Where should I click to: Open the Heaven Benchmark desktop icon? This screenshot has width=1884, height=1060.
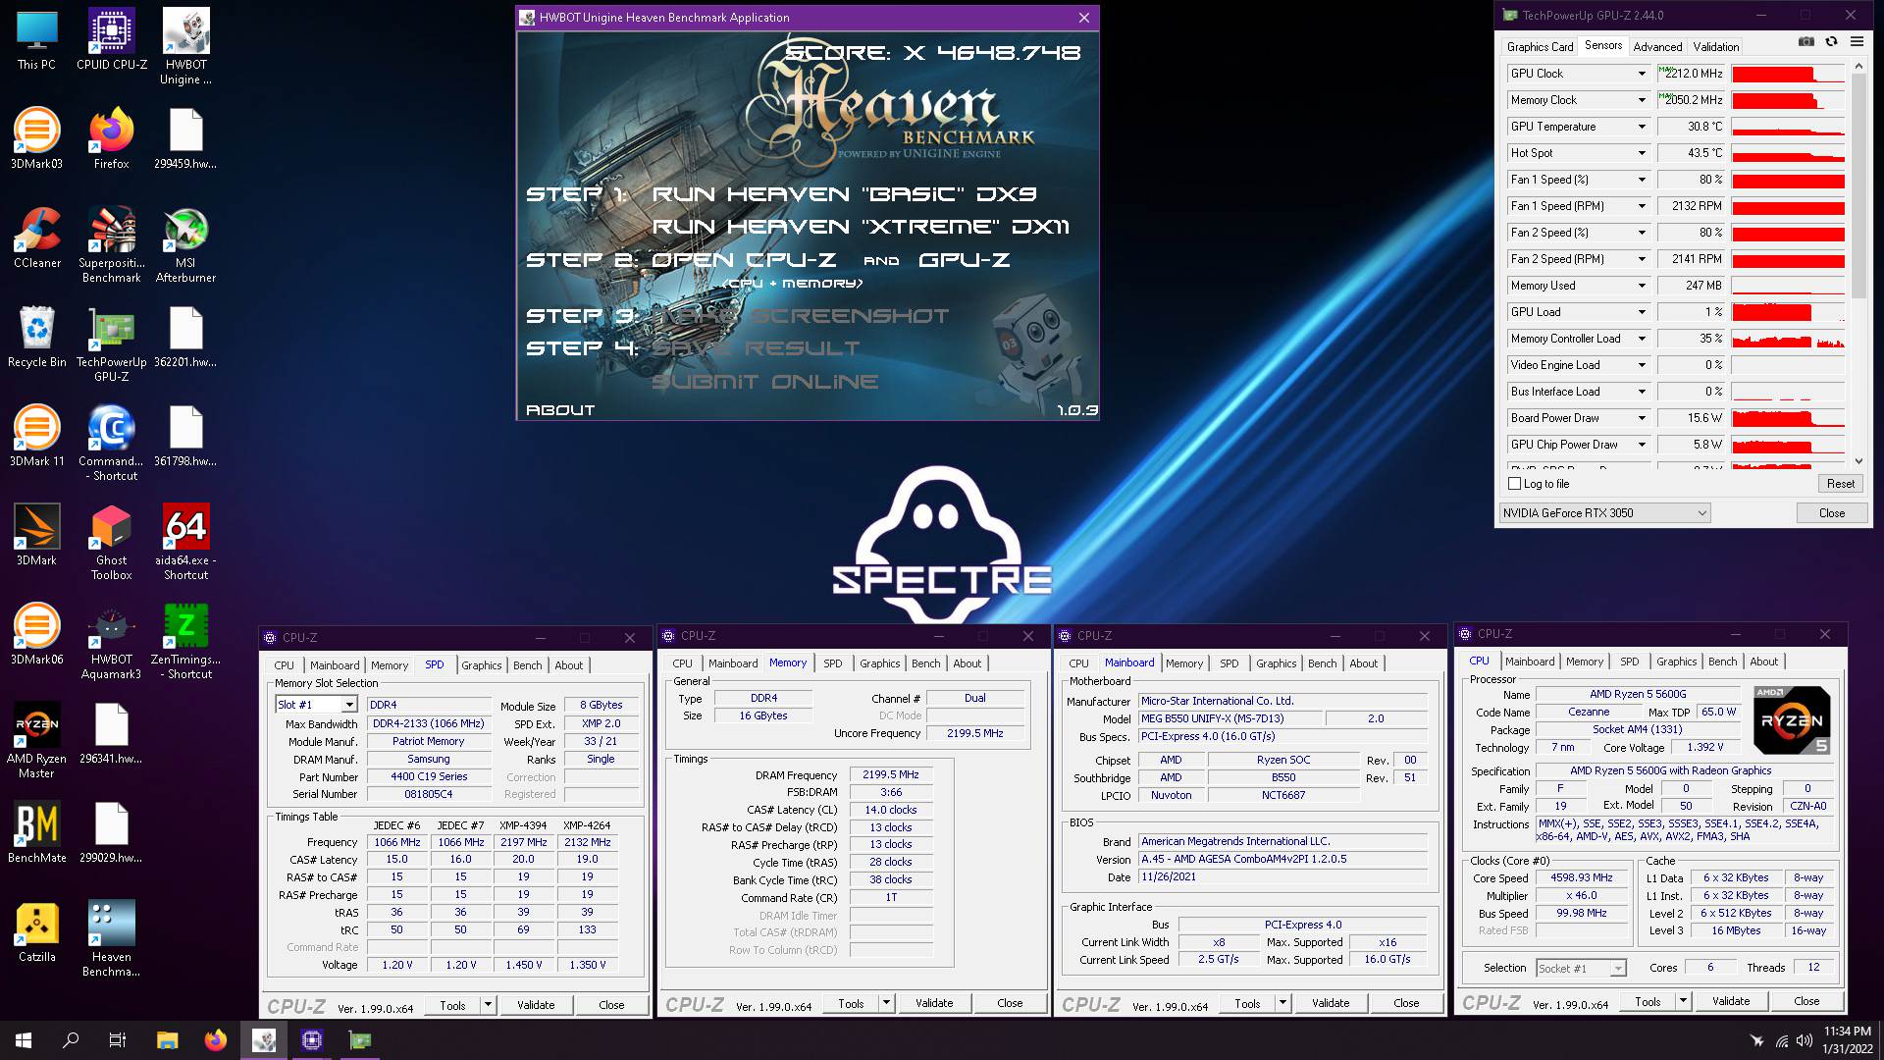coord(112,938)
